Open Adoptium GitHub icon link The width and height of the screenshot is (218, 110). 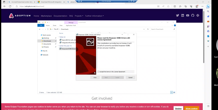193,15
